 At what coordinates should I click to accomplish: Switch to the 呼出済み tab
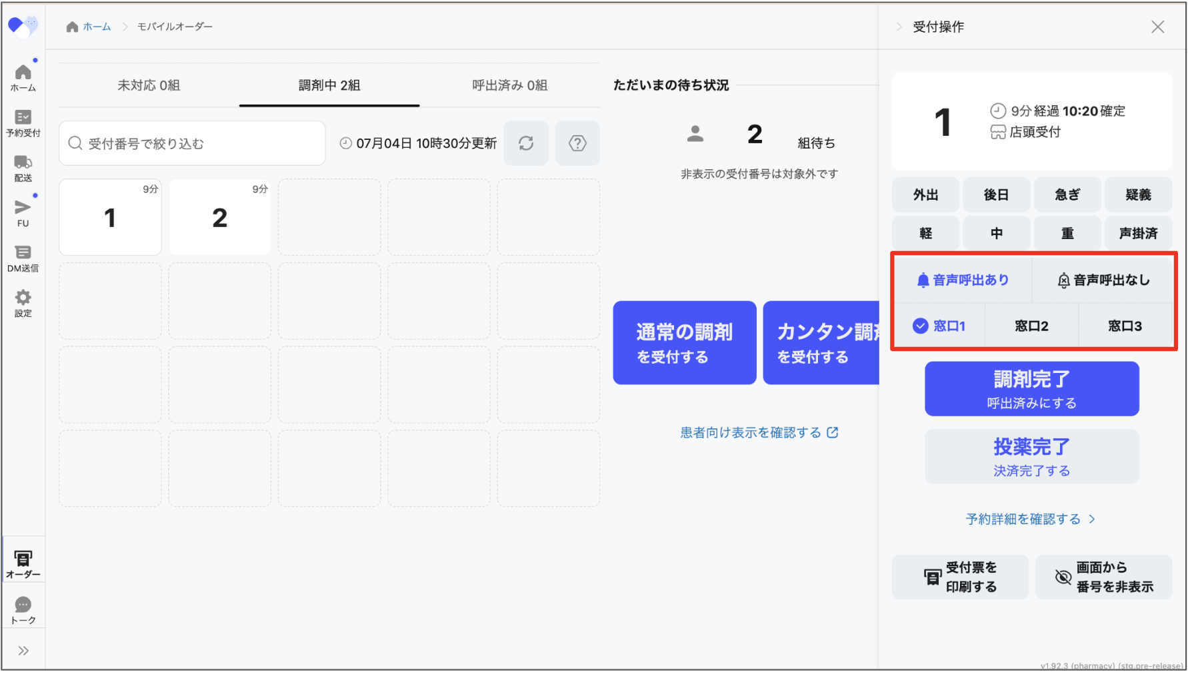[511, 85]
